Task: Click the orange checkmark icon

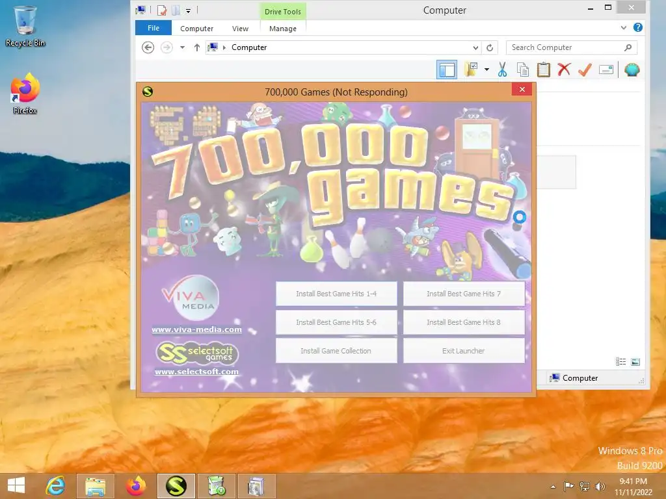Action: pos(585,69)
